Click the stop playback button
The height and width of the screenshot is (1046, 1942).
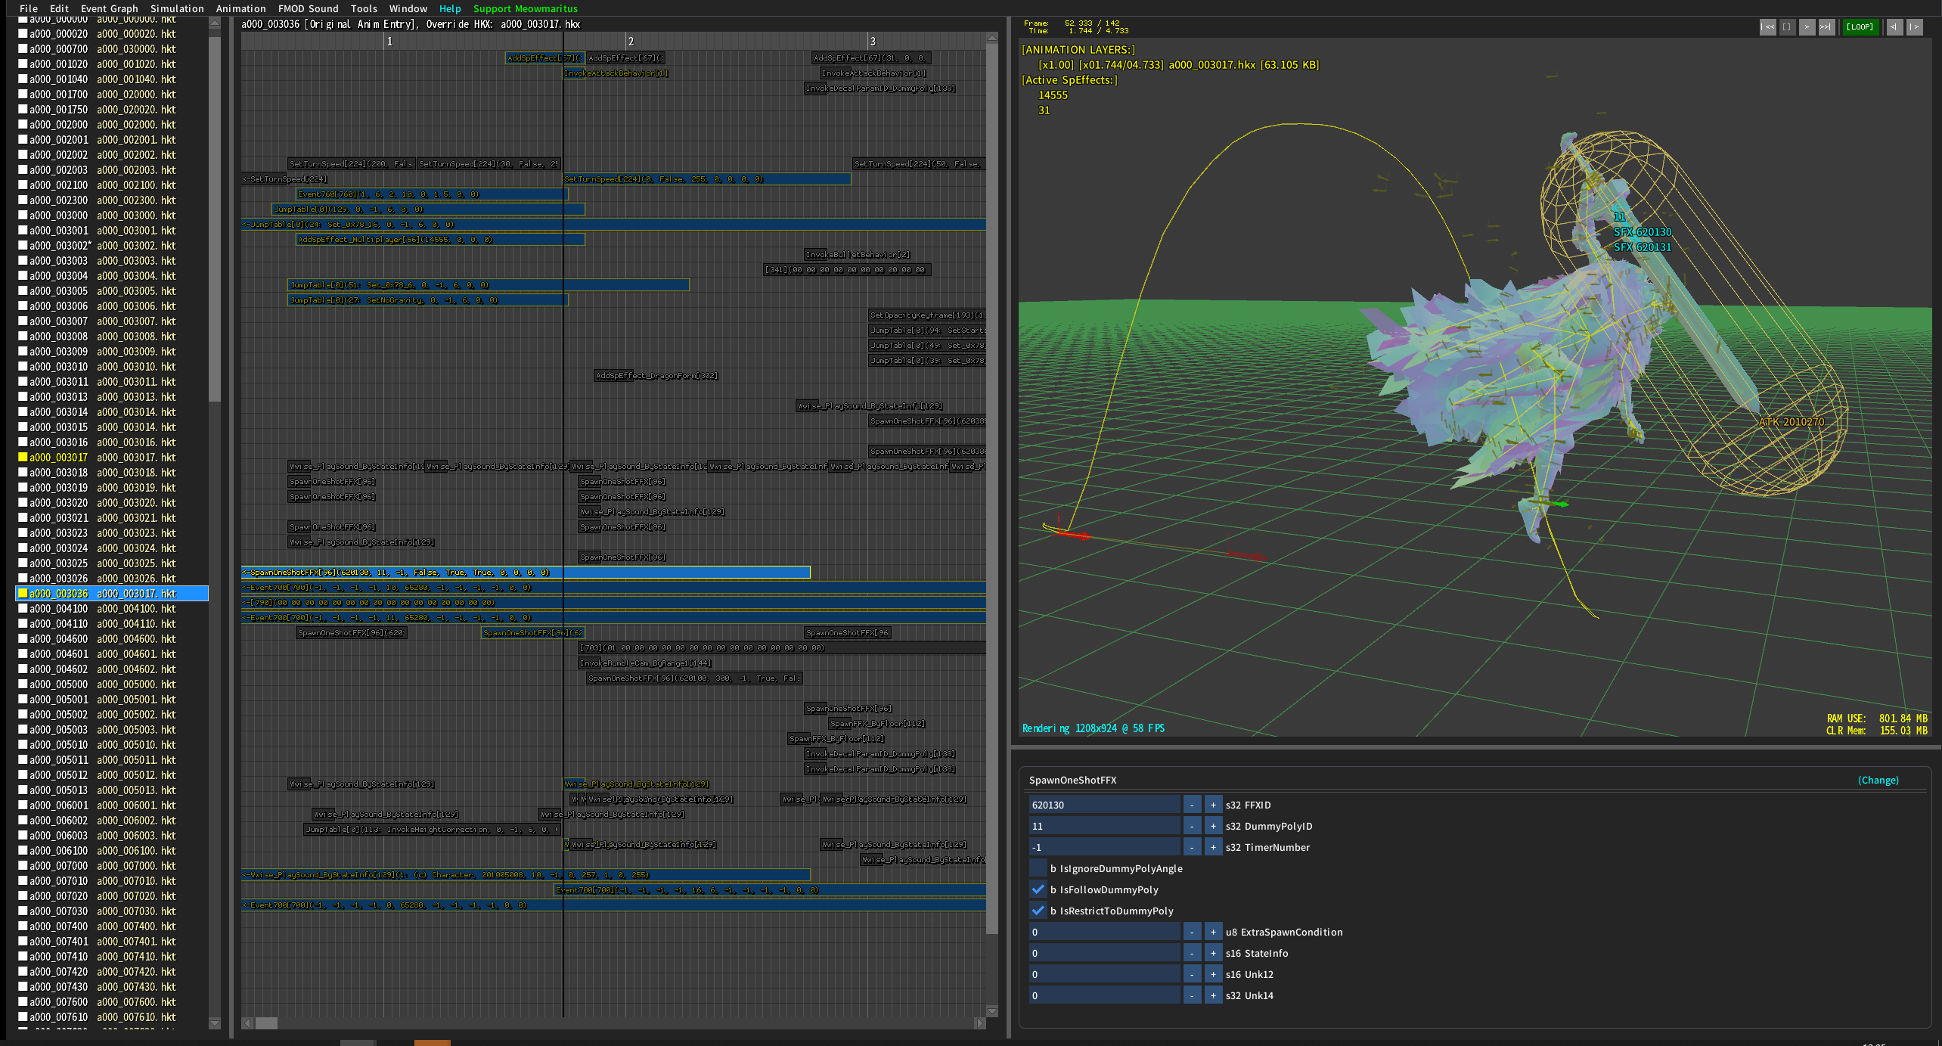(x=1786, y=27)
